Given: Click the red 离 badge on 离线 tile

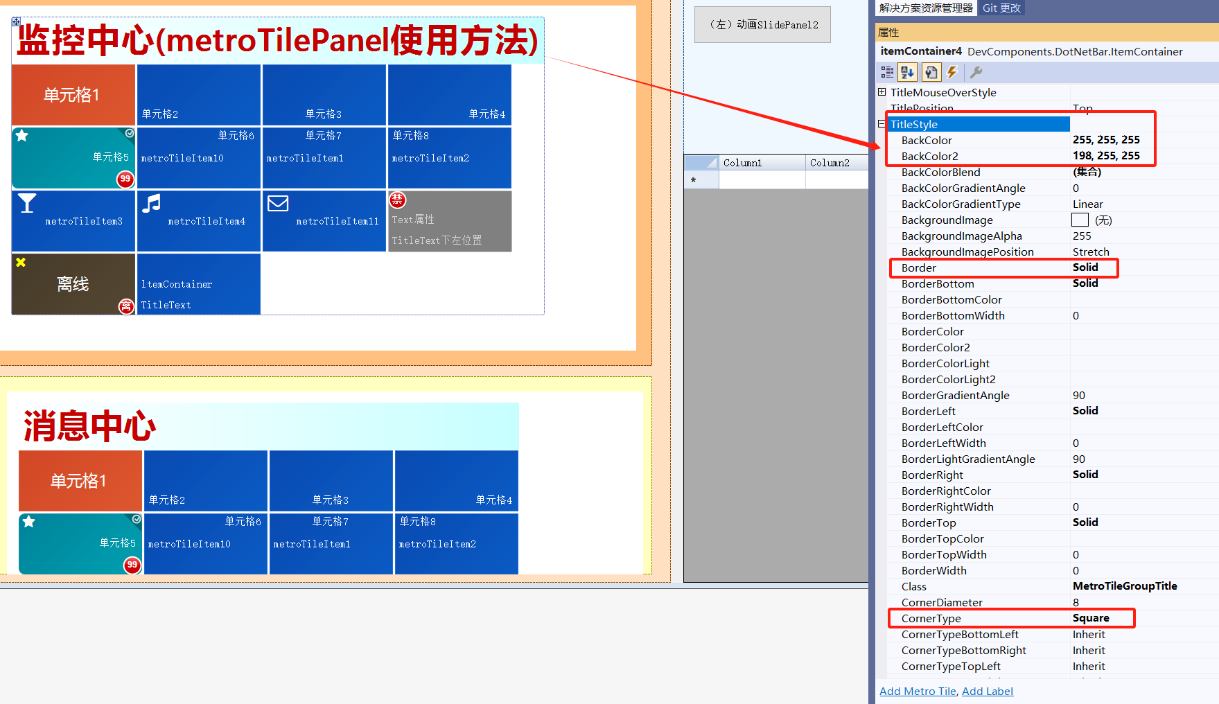Looking at the screenshot, I should tap(126, 306).
